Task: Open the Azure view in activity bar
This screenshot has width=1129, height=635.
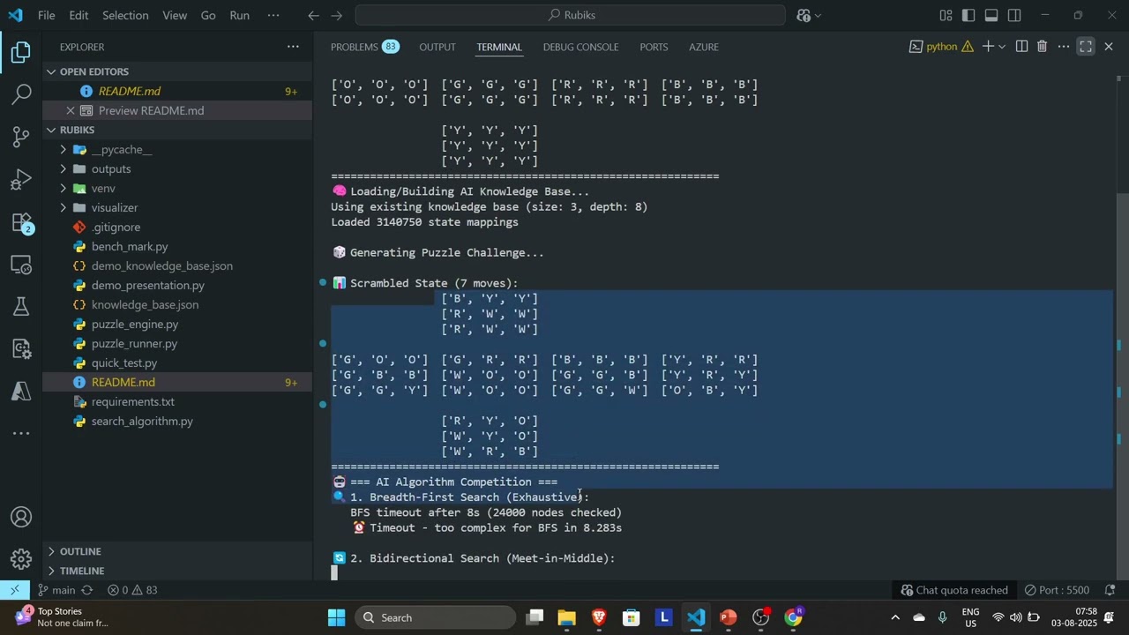Action: [21, 392]
